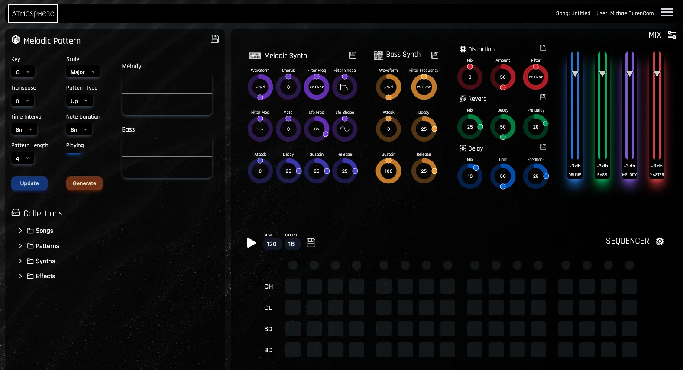Screen dimensions: 683x370
Task: Save the Bass Synth preset
Action: tap(435, 55)
